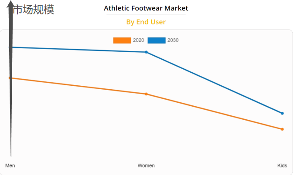Viewport: 294px width, 175px height.
Task: Click the 2020 Kids data point
Action: (282, 129)
